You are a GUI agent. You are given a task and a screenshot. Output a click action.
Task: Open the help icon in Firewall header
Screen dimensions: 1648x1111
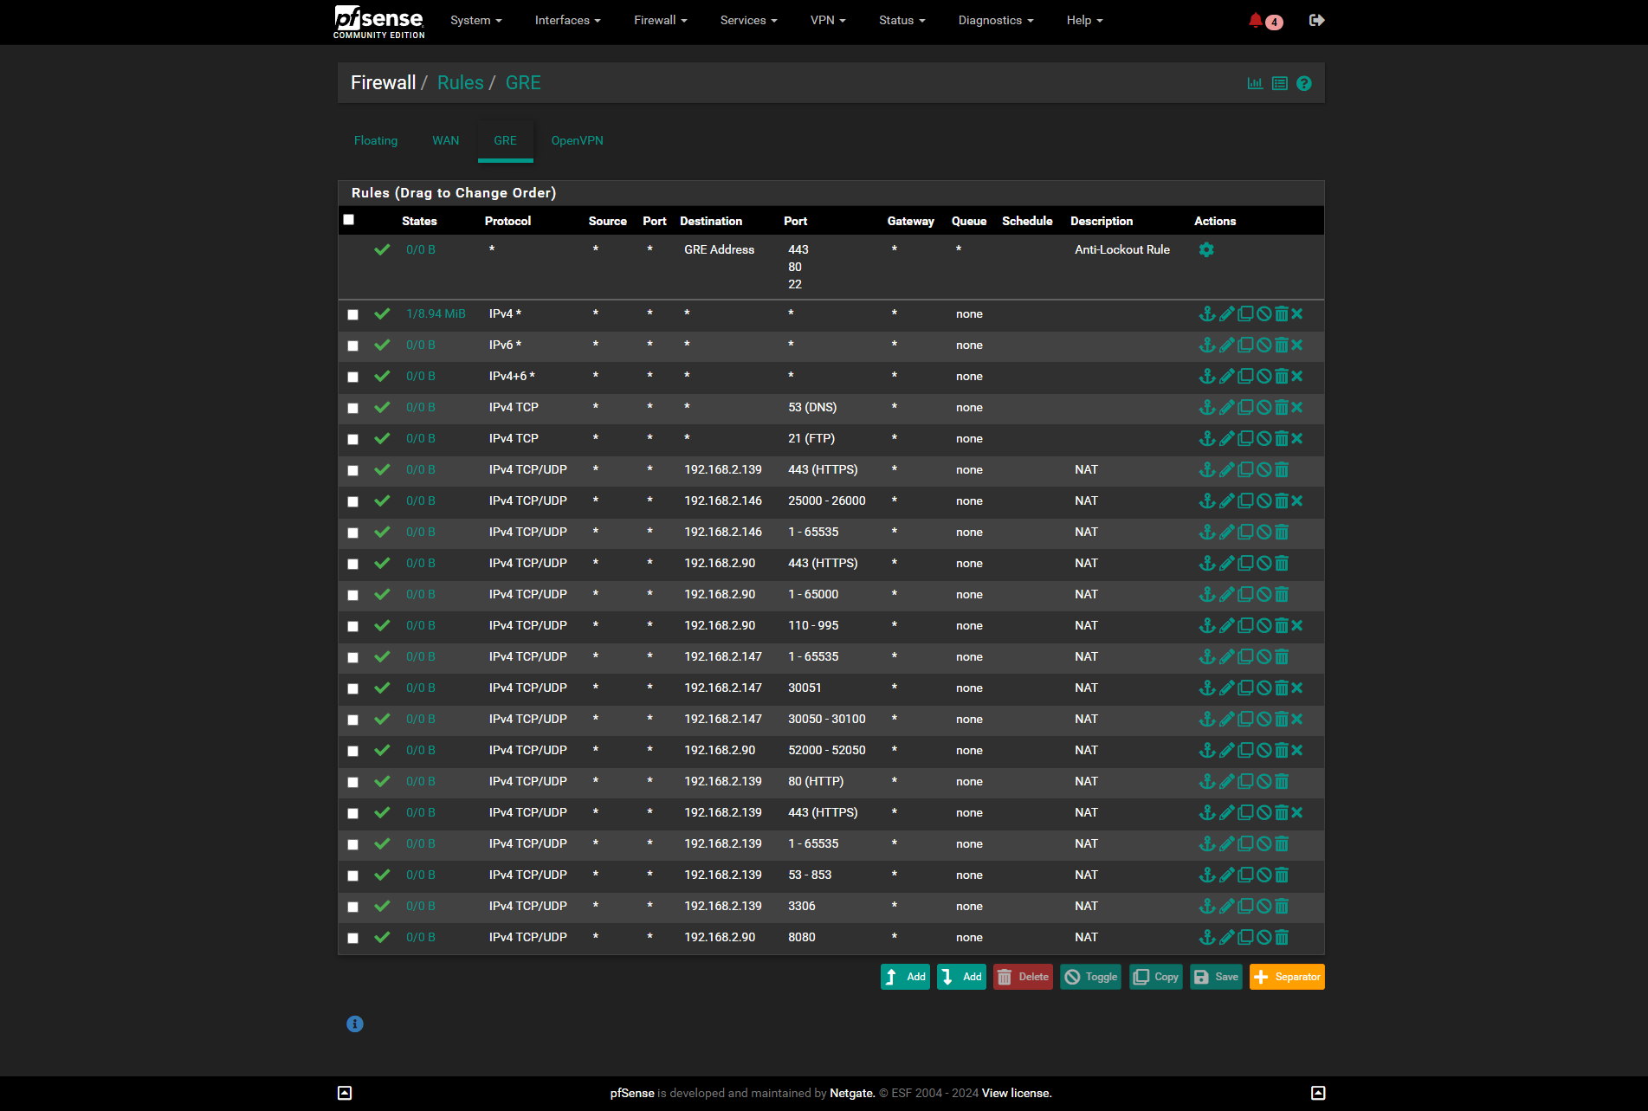coord(1304,84)
